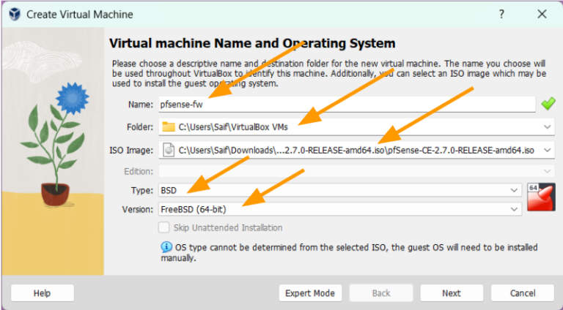
Task: Click the 'OS type cannot be determined' message
Action: [x=349, y=252]
